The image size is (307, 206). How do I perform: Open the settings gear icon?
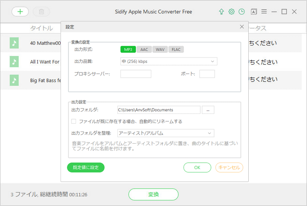pyautogui.click(x=231, y=12)
